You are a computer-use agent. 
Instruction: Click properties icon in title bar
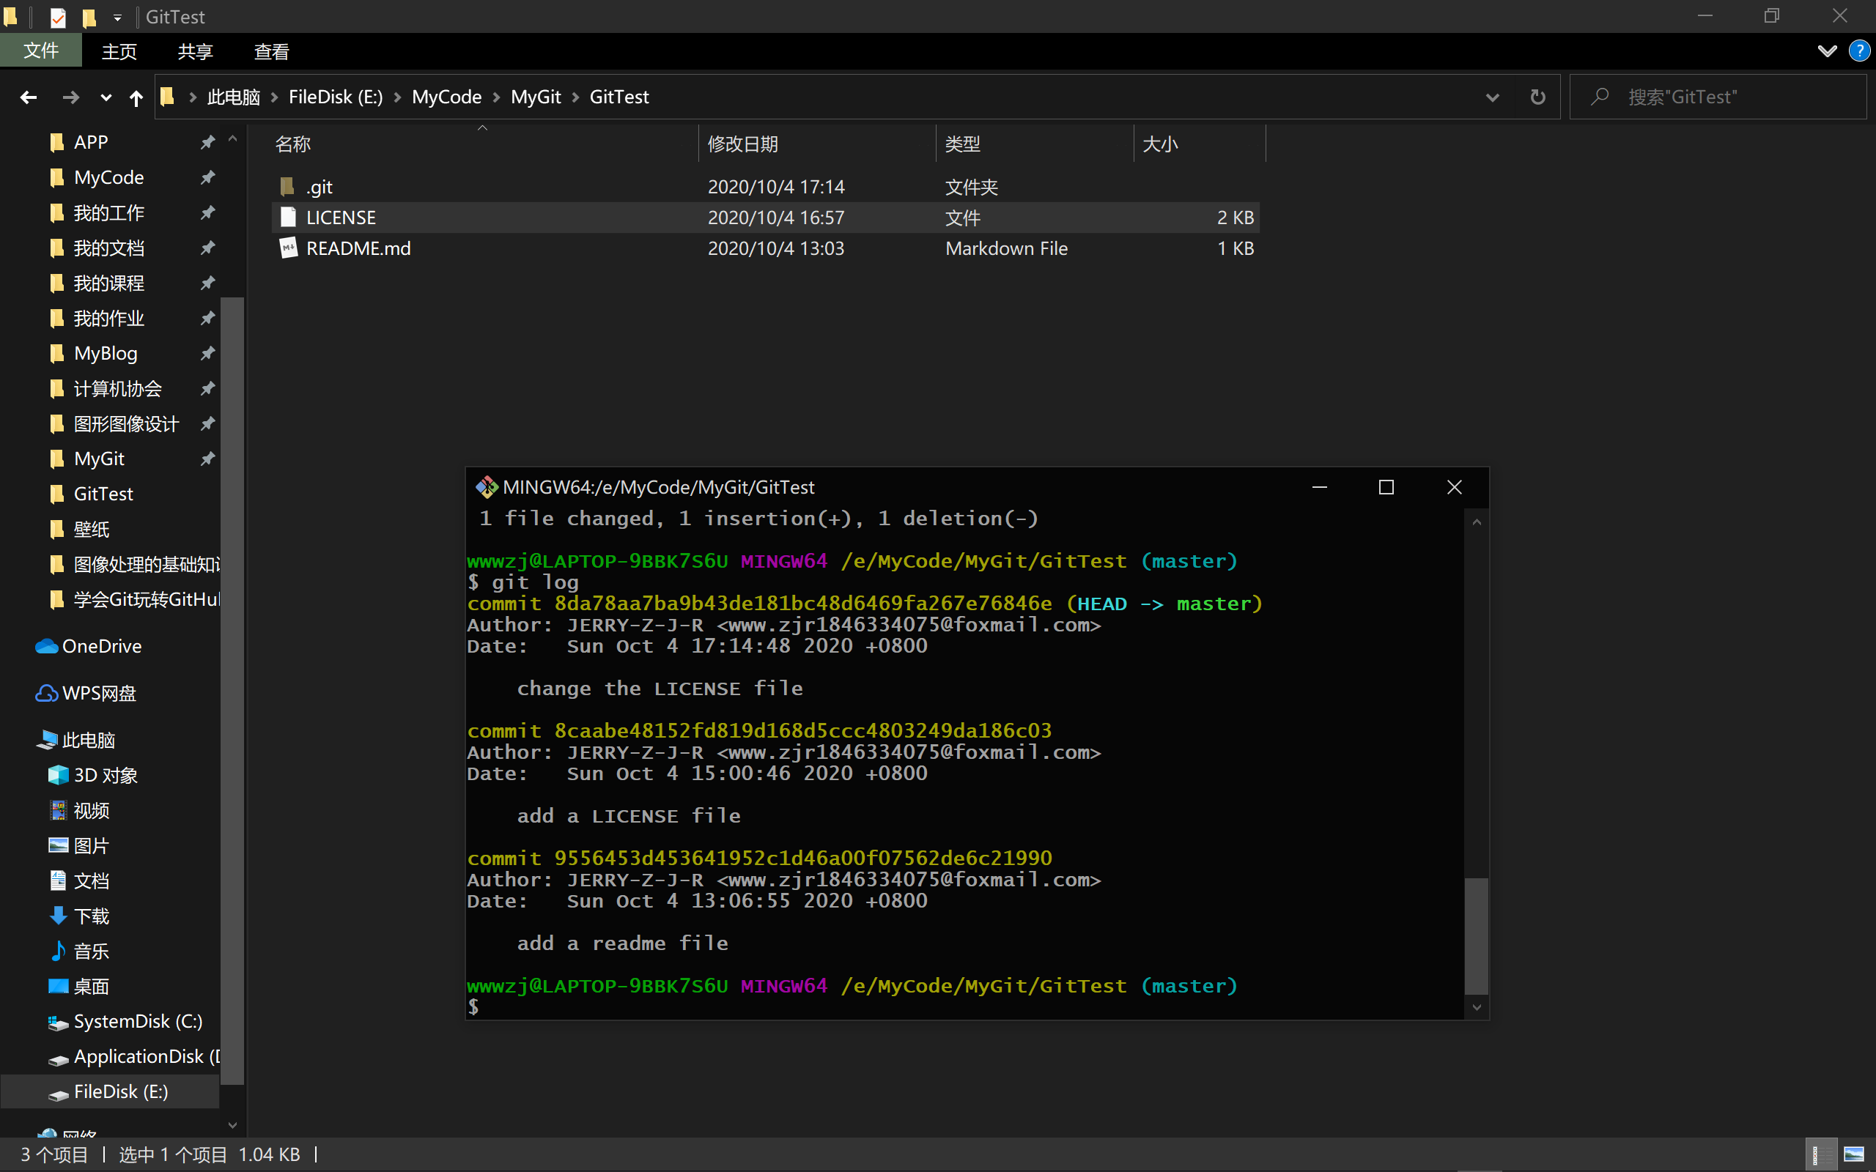coord(58,17)
